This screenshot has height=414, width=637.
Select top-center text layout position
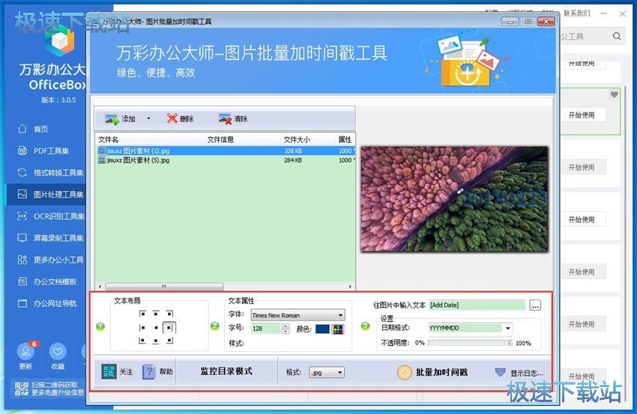[x=156, y=314]
